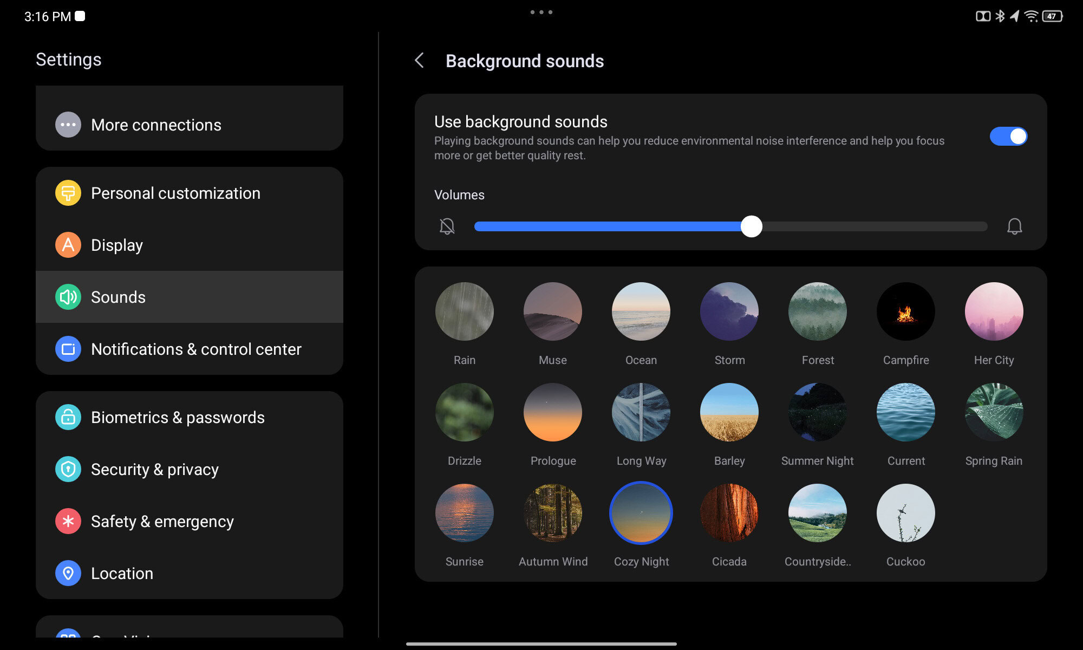Click the Volumes slider track
1083x650 pixels.
(x=866, y=226)
